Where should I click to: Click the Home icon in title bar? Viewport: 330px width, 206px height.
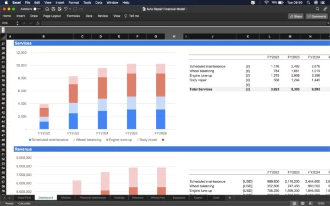tap(47, 9)
